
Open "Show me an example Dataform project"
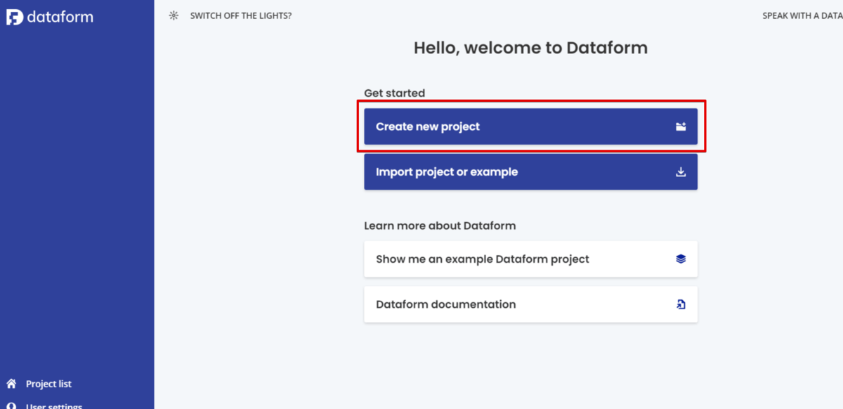click(483, 259)
